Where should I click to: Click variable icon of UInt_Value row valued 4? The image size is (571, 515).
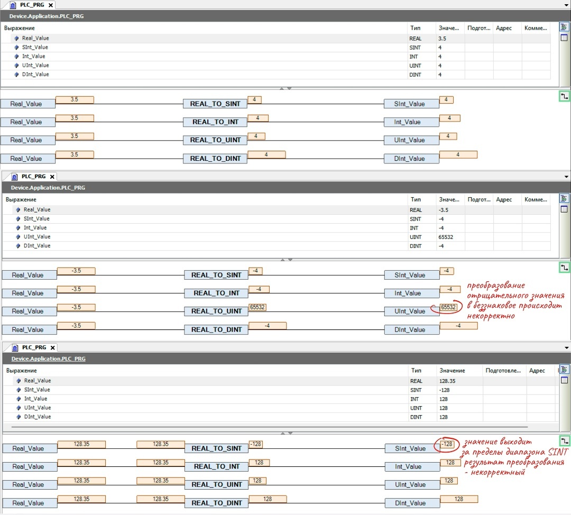[x=16, y=66]
